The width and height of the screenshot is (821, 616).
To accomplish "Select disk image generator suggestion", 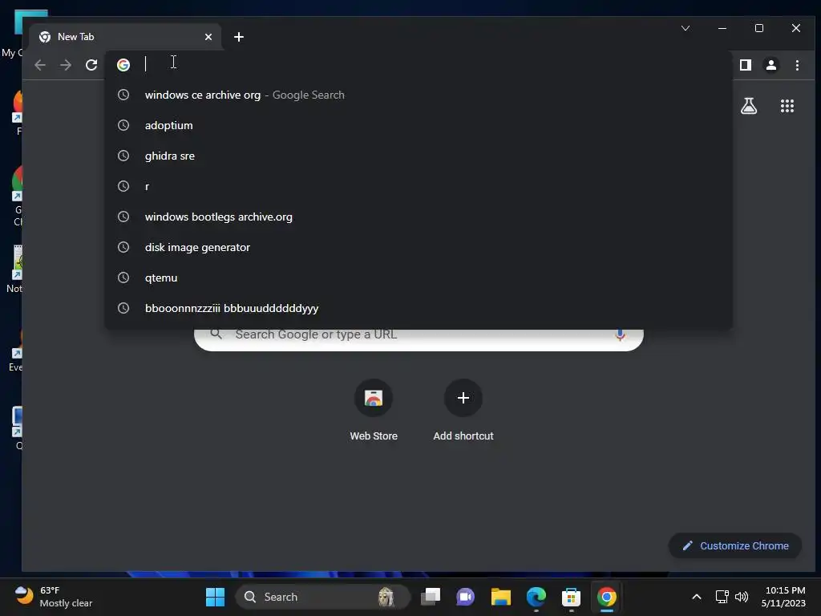I will [419, 247].
